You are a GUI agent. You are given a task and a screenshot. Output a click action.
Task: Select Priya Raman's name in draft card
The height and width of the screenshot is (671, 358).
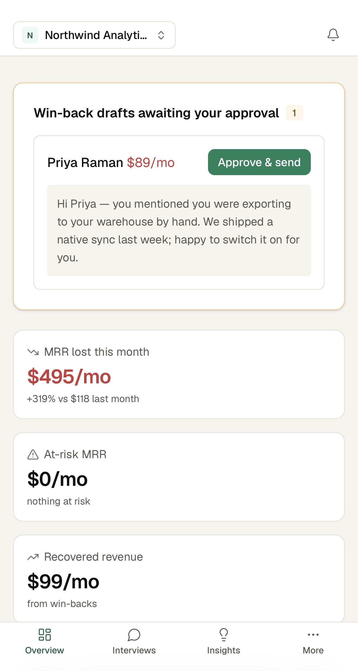[85, 163]
